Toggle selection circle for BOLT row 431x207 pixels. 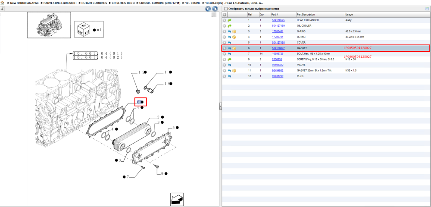pos(225,54)
